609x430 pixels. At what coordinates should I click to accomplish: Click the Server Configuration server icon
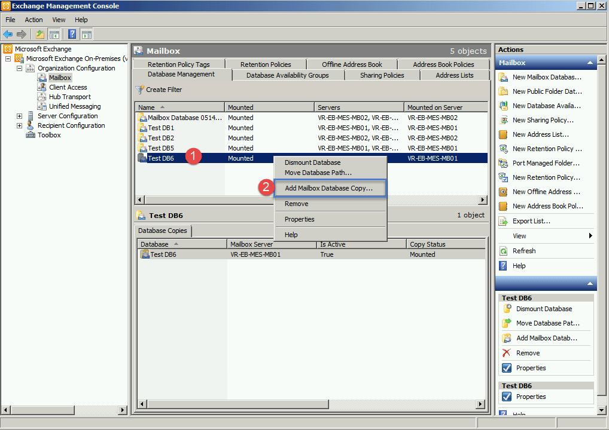[x=31, y=116]
